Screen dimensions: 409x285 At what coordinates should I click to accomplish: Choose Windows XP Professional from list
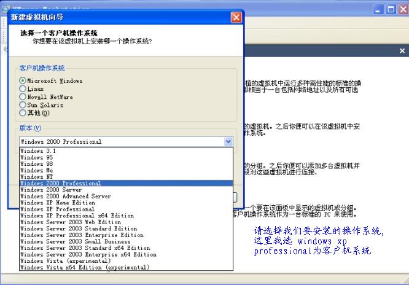click(x=49, y=209)
